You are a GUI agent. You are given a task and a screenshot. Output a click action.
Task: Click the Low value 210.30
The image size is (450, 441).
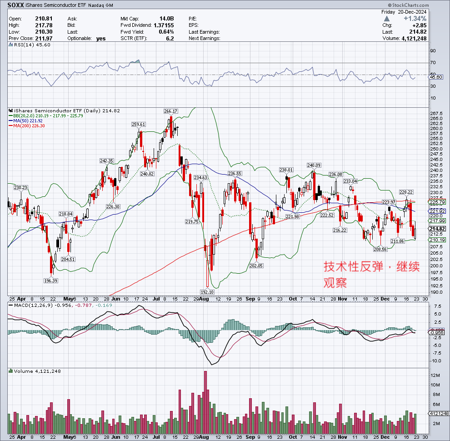pyautogui.click(x=44, y=32)
